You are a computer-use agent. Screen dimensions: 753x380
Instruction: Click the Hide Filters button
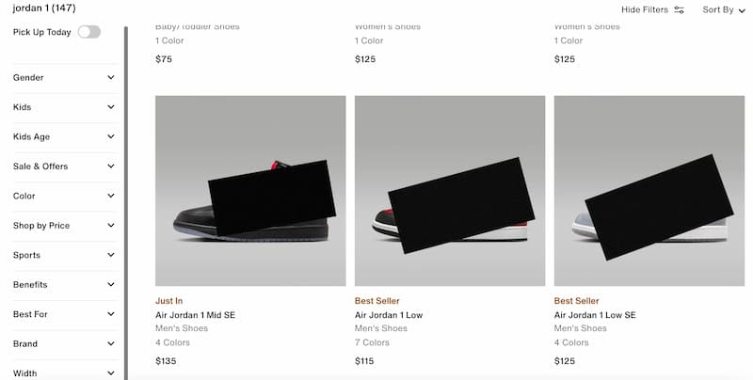pyautogui.click(x=652, y=9)
